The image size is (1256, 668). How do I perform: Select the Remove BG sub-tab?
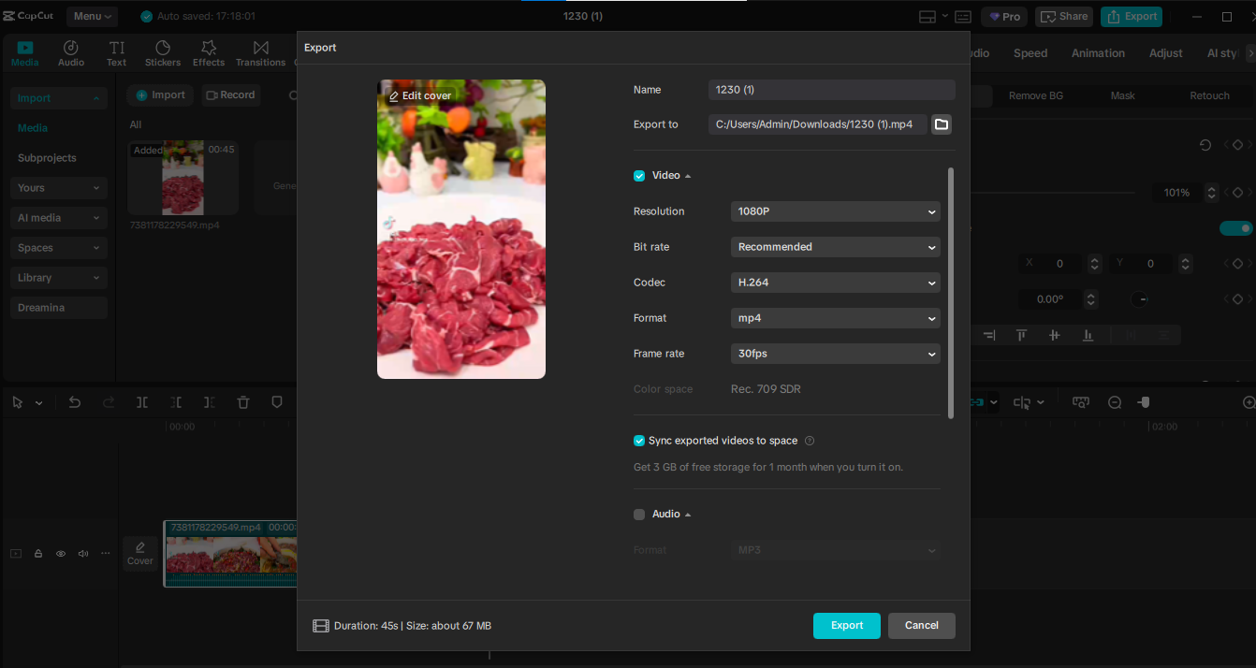point(1035,95)
